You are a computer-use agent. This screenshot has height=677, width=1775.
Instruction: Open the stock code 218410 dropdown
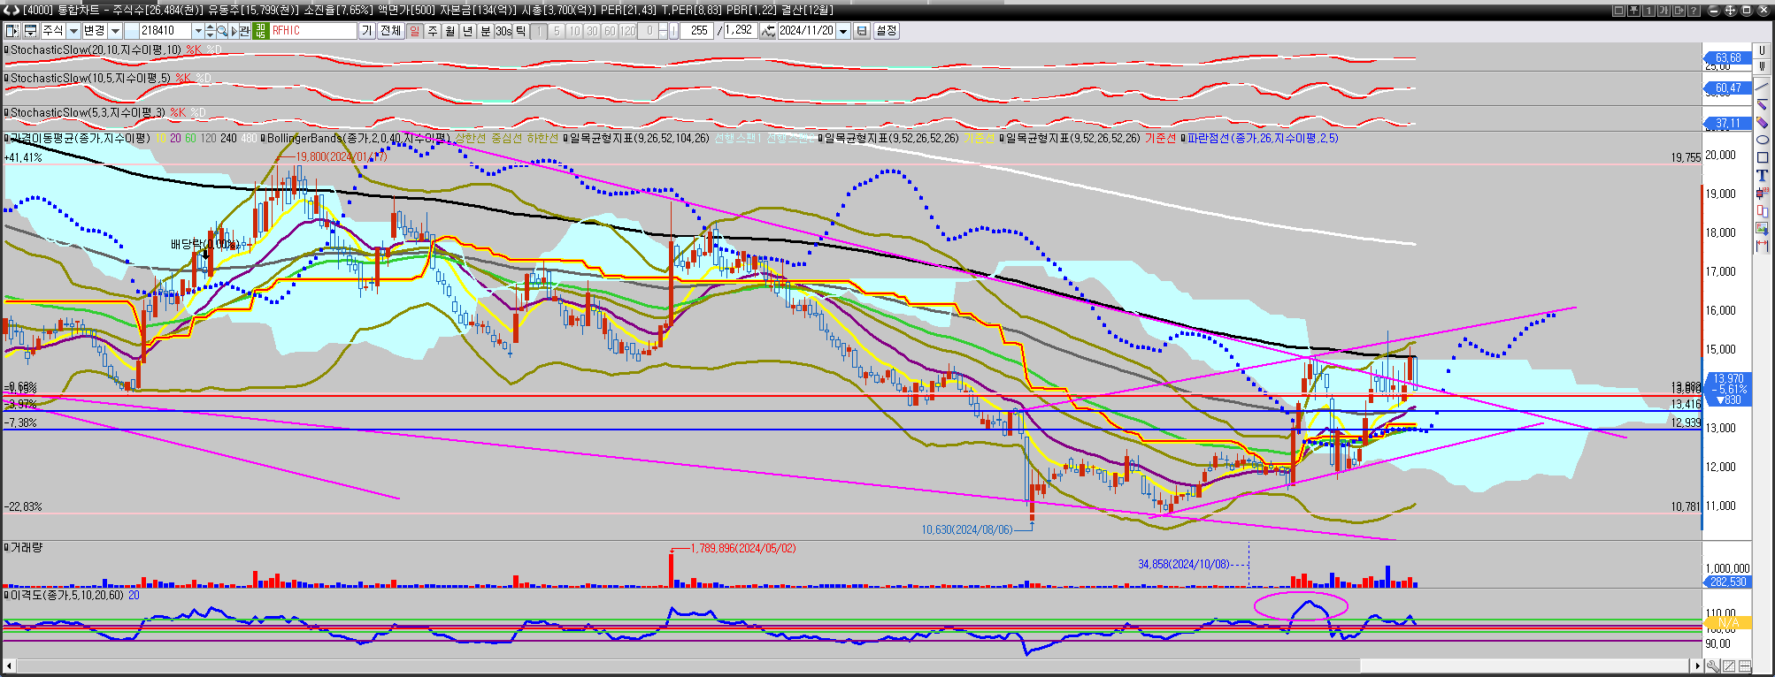click(x=197, y=31)
